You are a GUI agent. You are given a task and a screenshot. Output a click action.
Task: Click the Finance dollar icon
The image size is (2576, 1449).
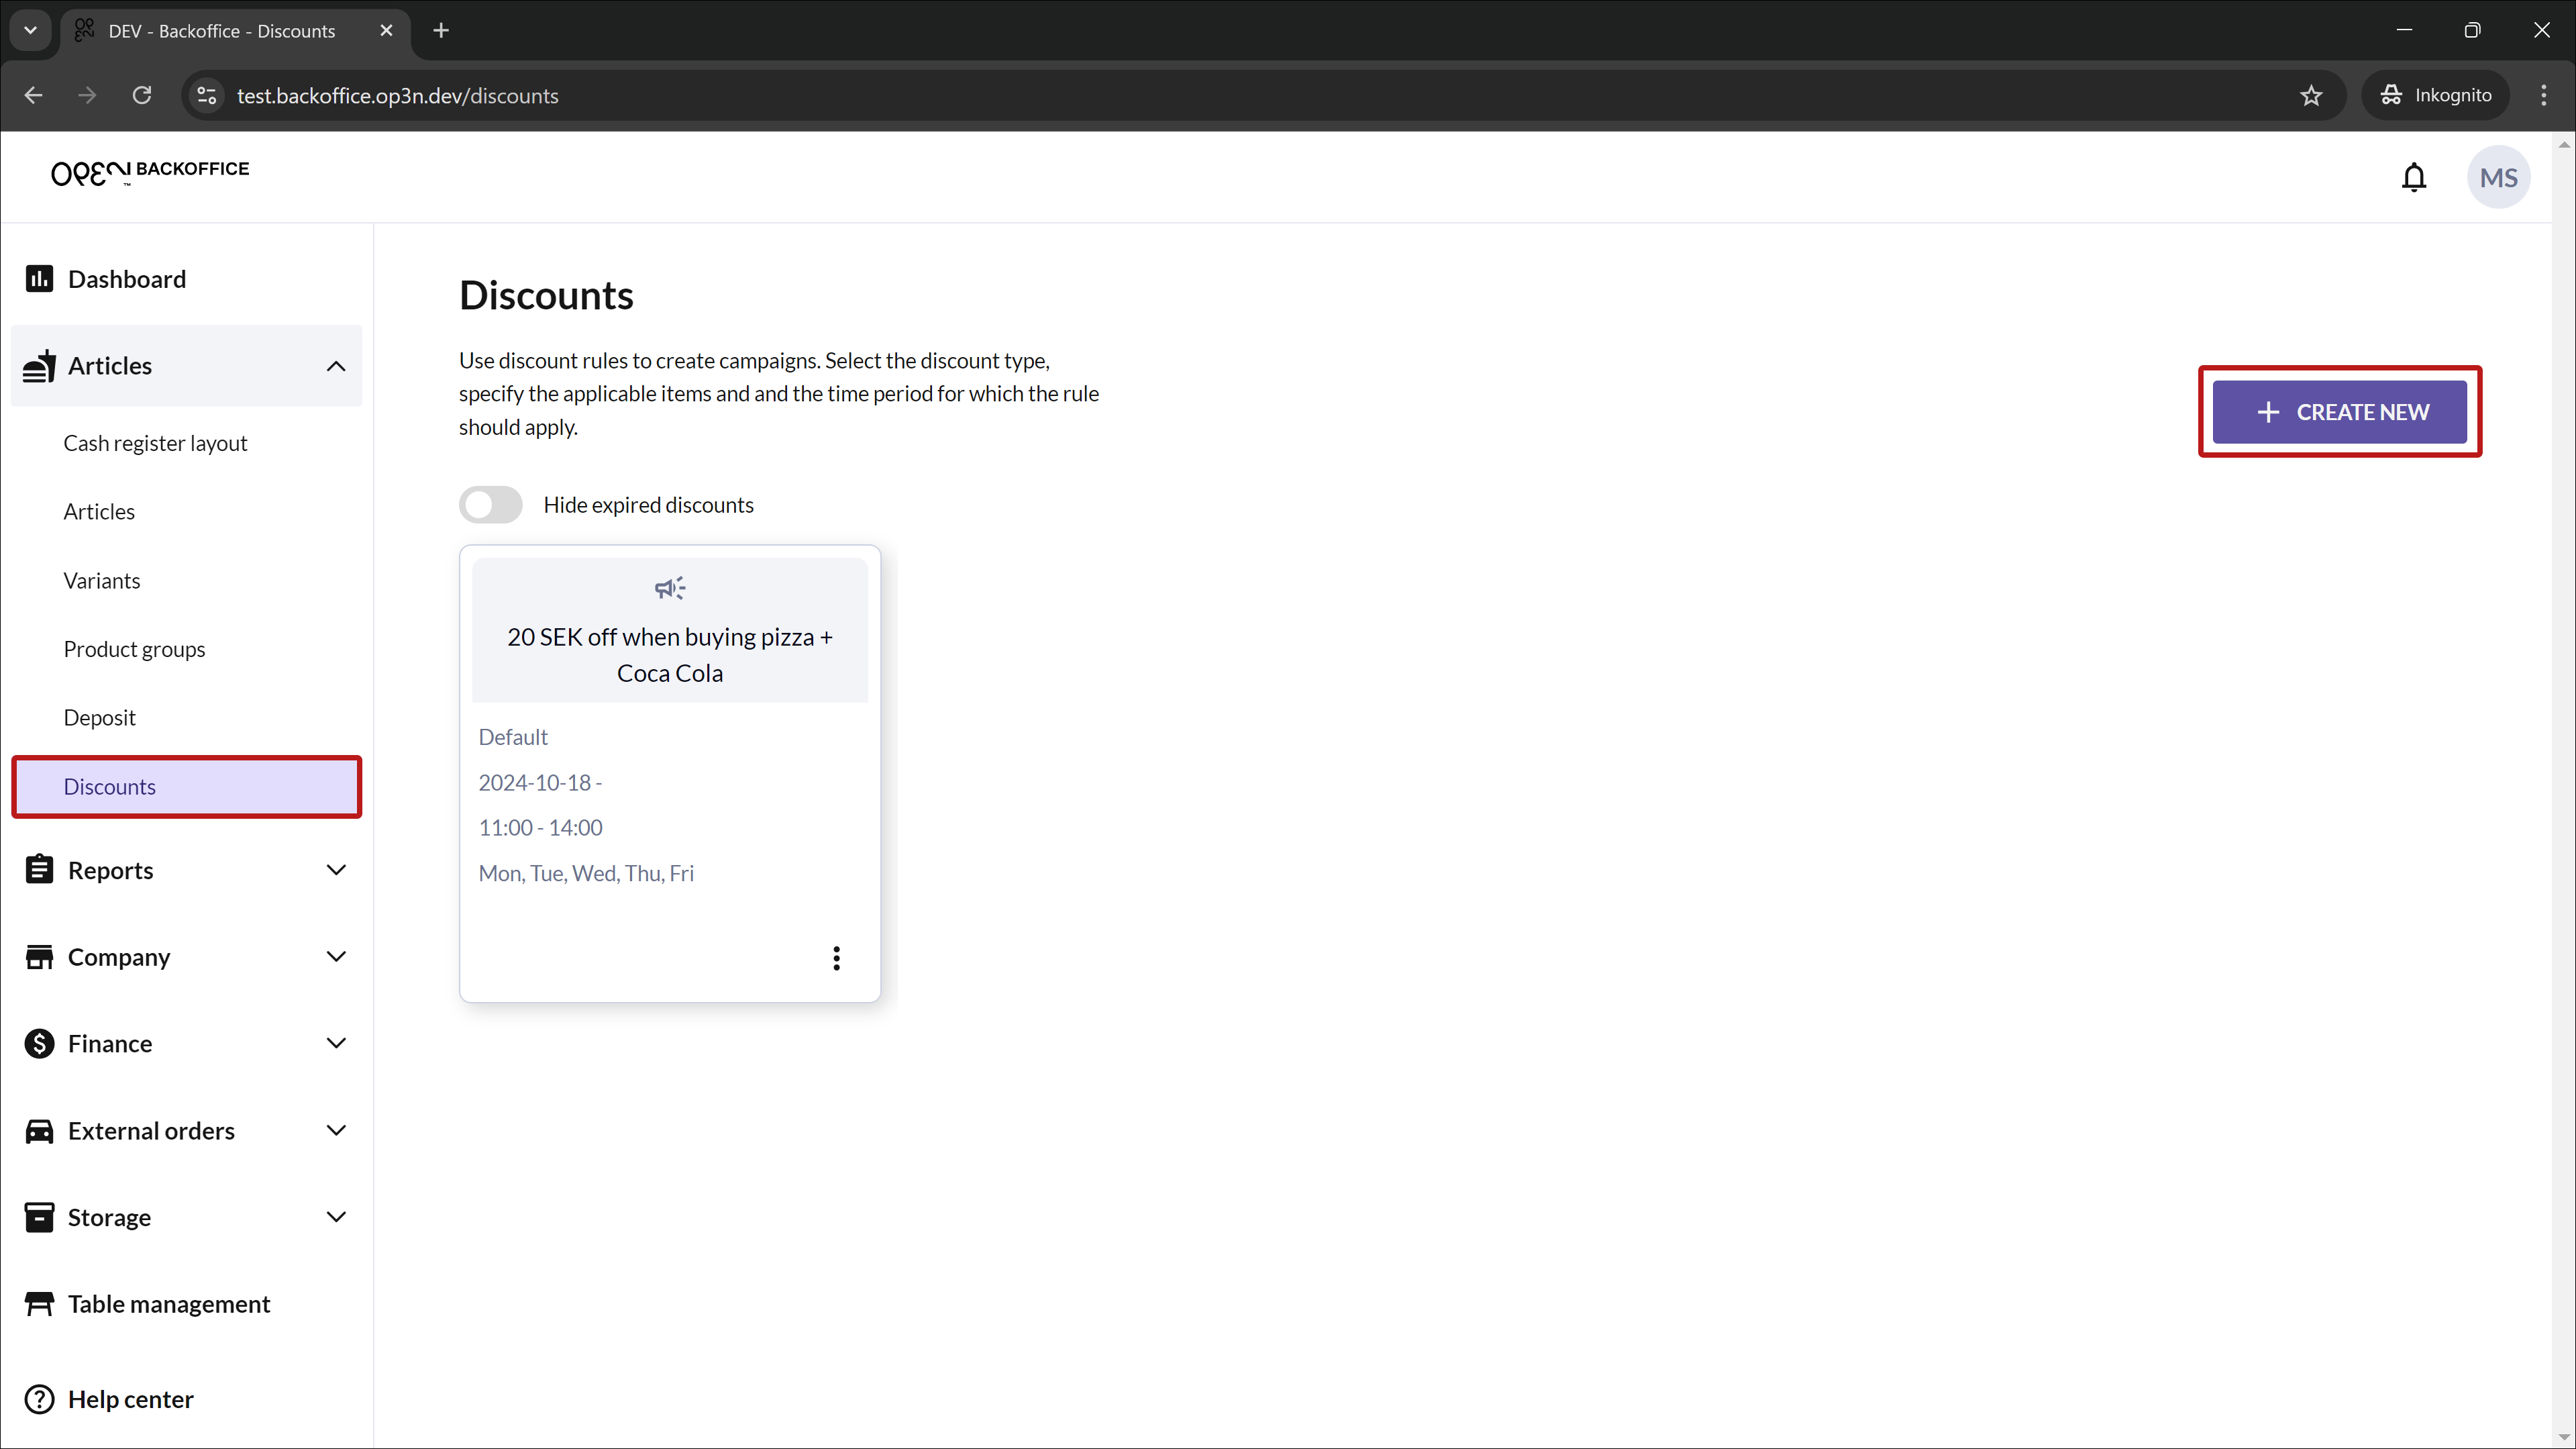coord(39,1044)
